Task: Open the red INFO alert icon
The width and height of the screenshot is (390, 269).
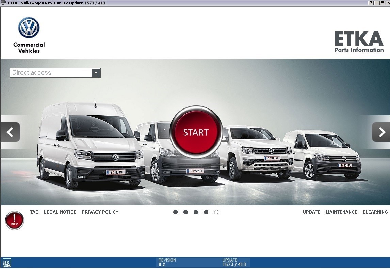Action: coord(14,220)
